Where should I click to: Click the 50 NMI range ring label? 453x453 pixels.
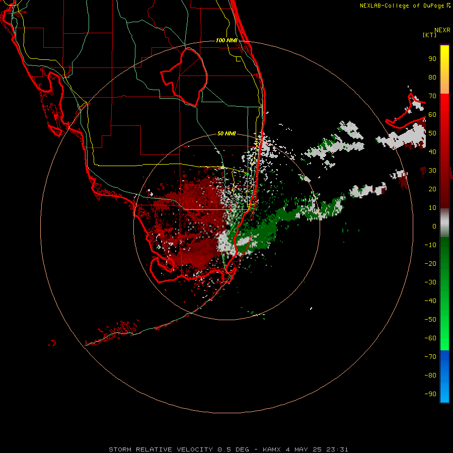click(226, 133)
